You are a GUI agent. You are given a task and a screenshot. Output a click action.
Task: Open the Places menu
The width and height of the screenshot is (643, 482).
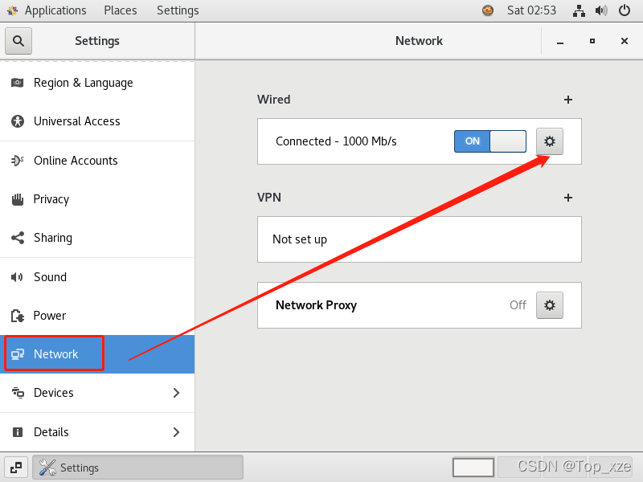pyautogui.click(x=120, y=10)
